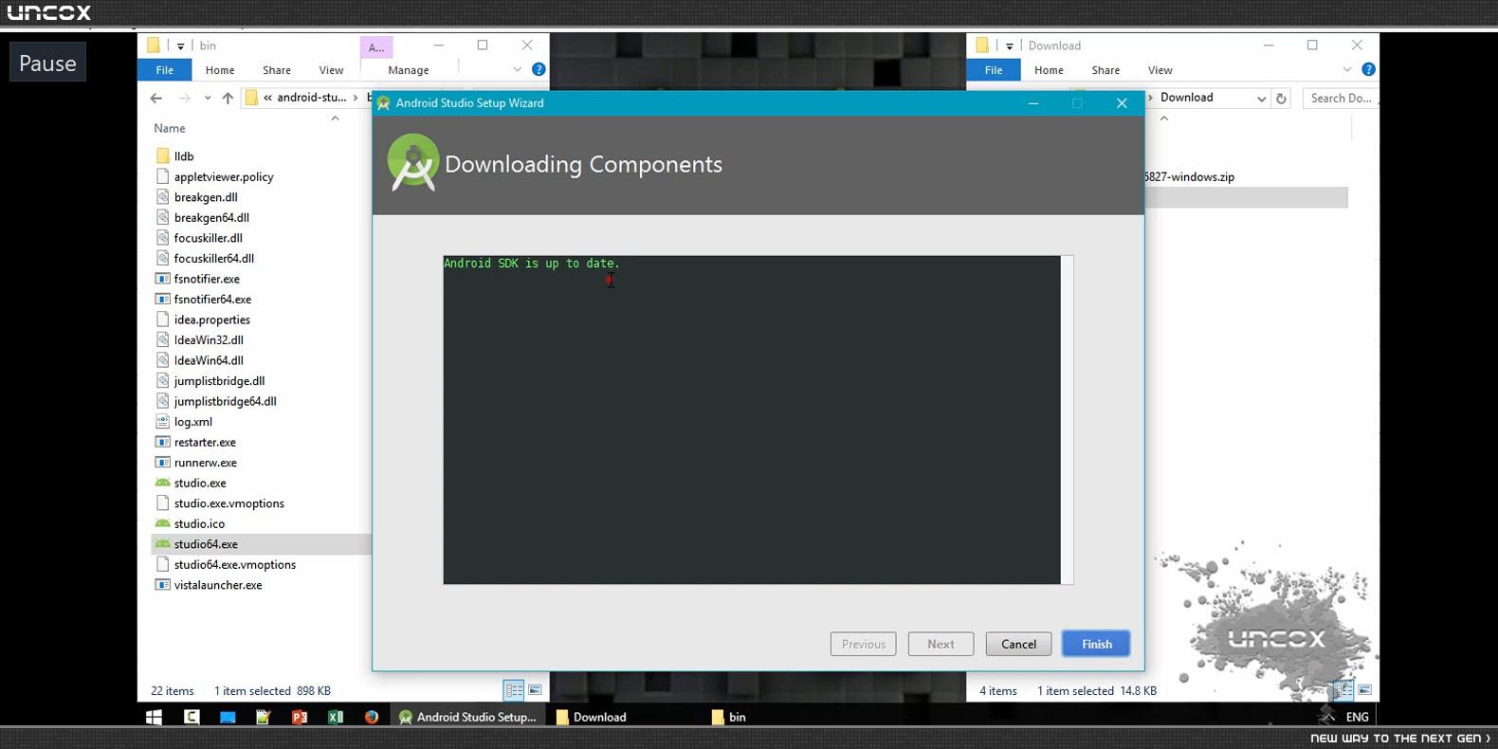
Task: Select the jumplistbridge64.dll file
Action: [226, 401]
